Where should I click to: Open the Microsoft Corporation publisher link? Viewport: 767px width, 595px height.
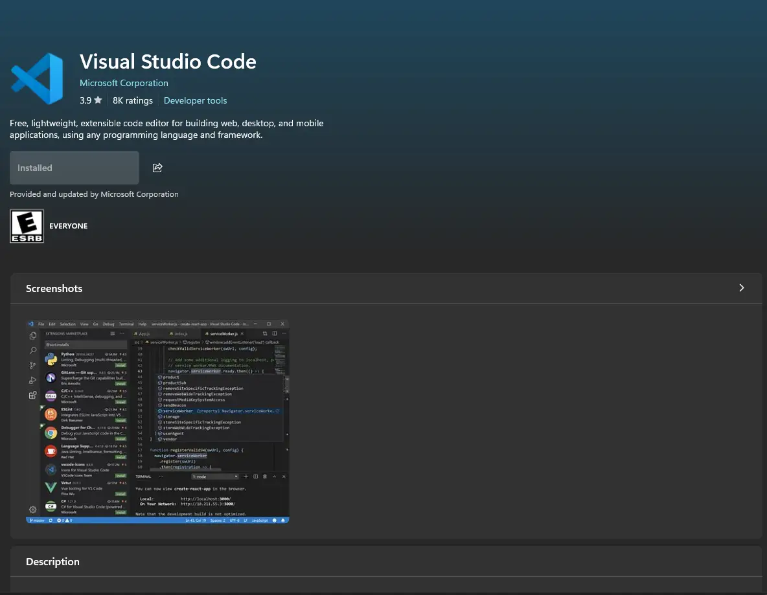[x=124, y=83]
